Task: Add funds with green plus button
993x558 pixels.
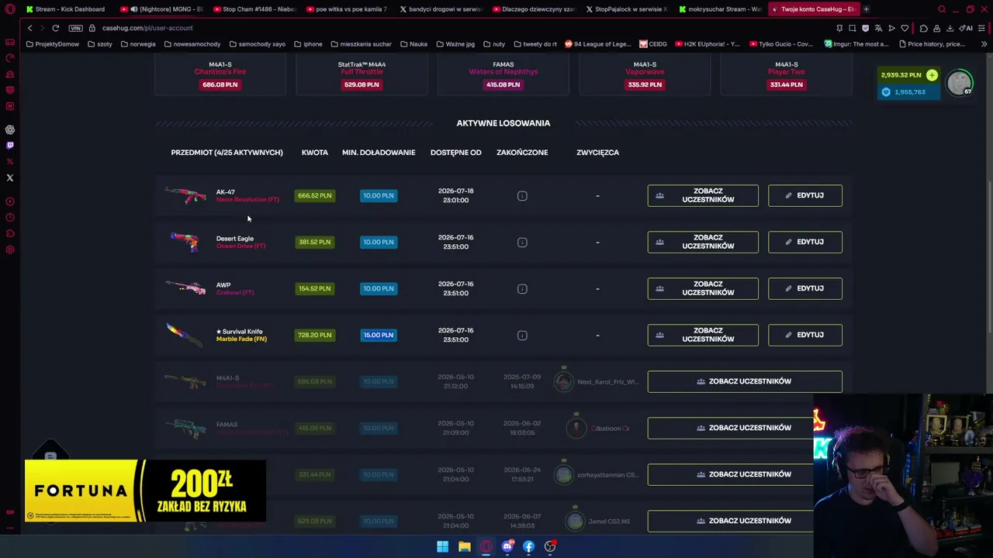Action: click(932, 75)
